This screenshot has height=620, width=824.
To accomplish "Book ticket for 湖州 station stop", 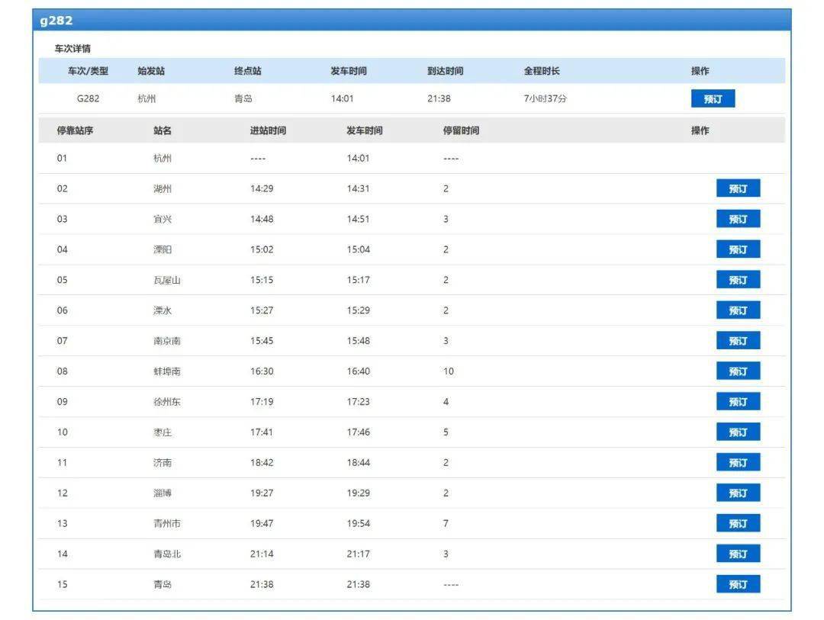I will click(x=738, y=189).
